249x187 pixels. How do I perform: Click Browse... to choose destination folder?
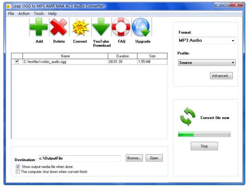134,158
